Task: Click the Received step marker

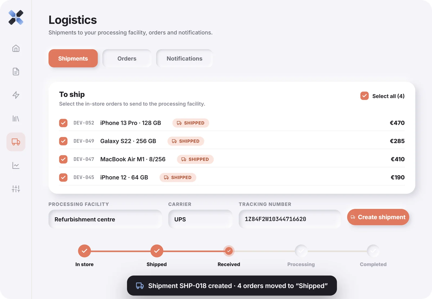Action: tap(229, 251)
